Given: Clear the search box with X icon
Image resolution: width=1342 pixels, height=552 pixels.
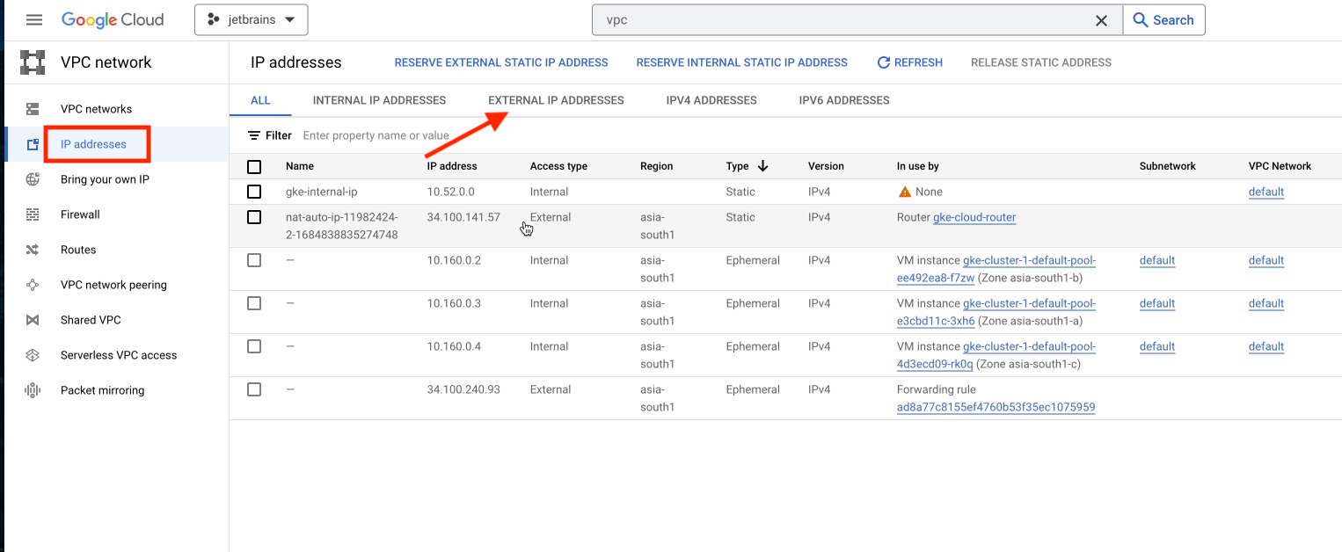Looking at the screenshot, I should (x=1101, y=20).
